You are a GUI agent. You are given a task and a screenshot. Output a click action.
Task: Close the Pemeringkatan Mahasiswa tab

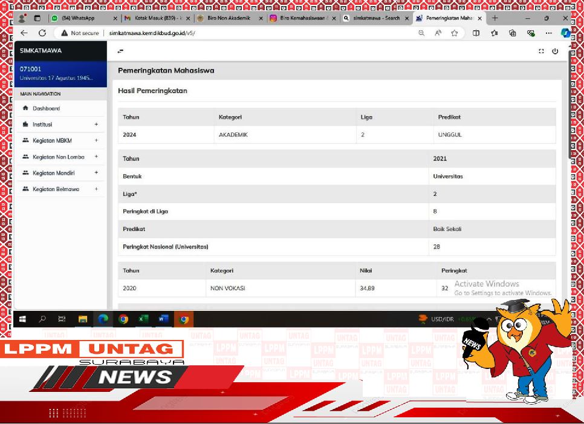[480, 18]
